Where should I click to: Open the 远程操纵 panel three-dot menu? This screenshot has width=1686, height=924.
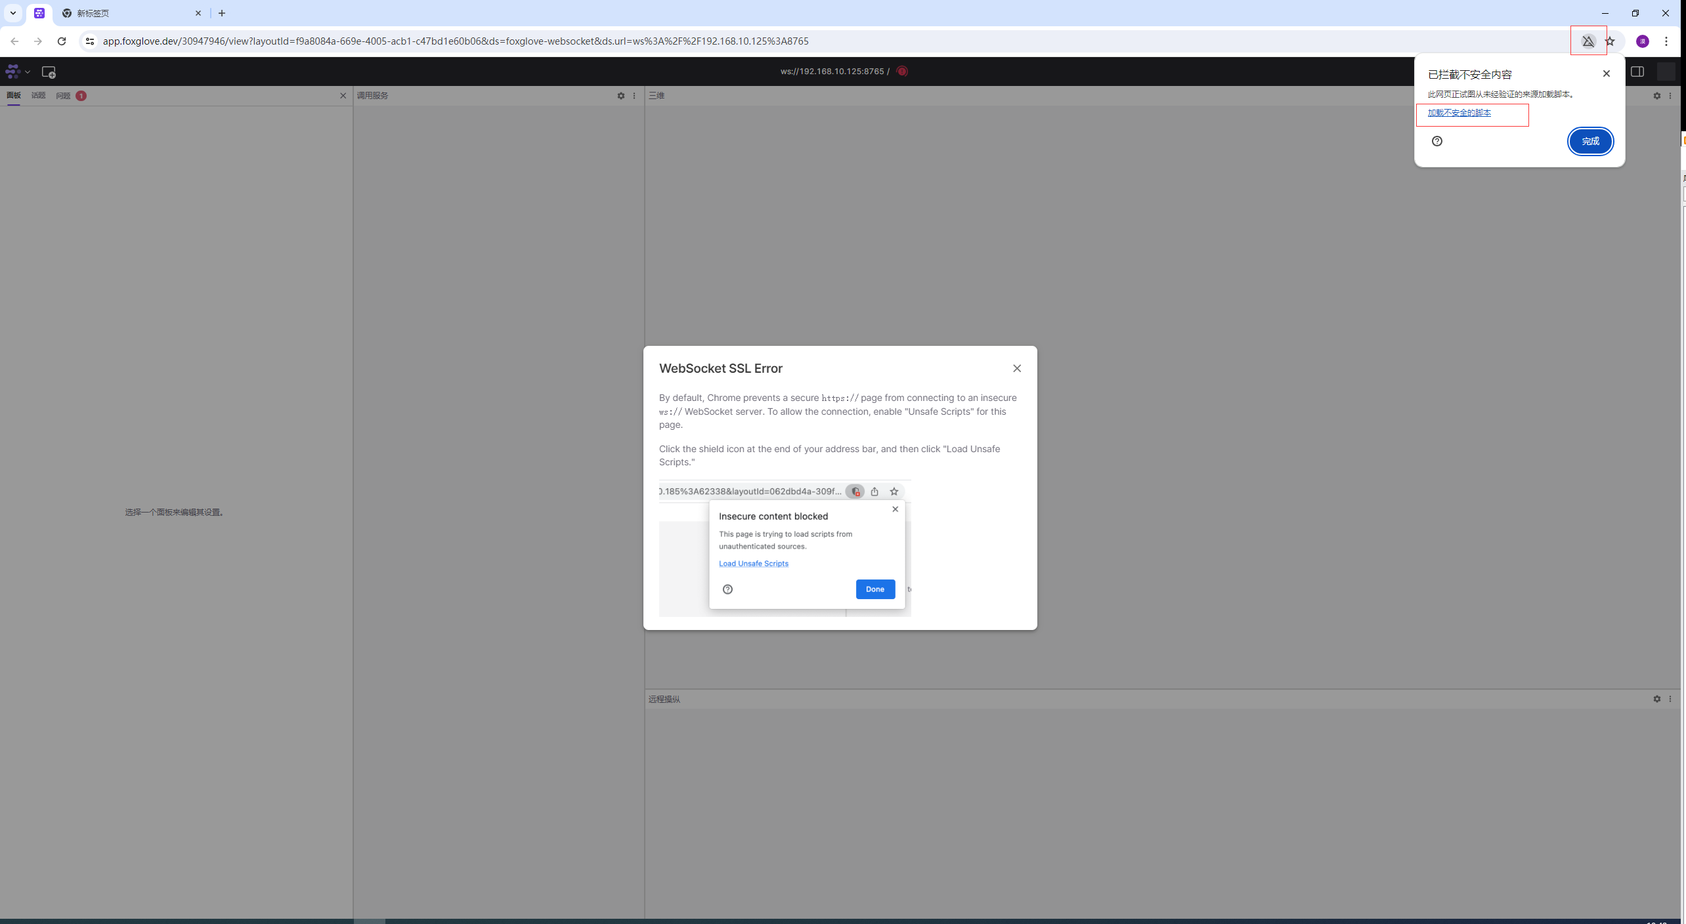coord(1670,699)
